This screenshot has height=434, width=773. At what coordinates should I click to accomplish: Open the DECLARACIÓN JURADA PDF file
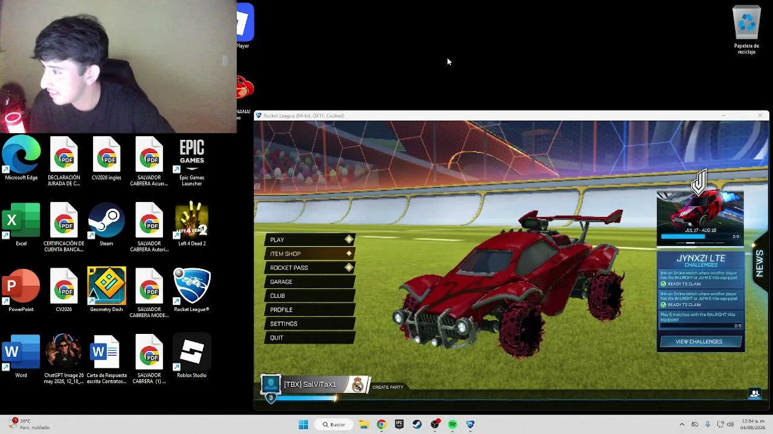pos(64,162)
